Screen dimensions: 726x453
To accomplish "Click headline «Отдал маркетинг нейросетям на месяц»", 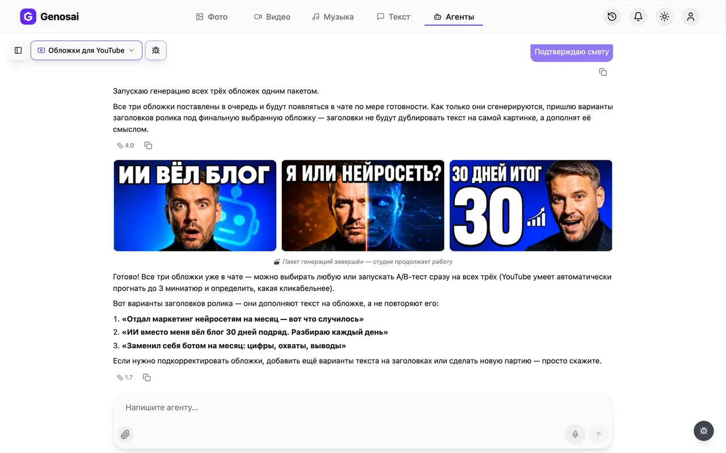I will 243,319.
